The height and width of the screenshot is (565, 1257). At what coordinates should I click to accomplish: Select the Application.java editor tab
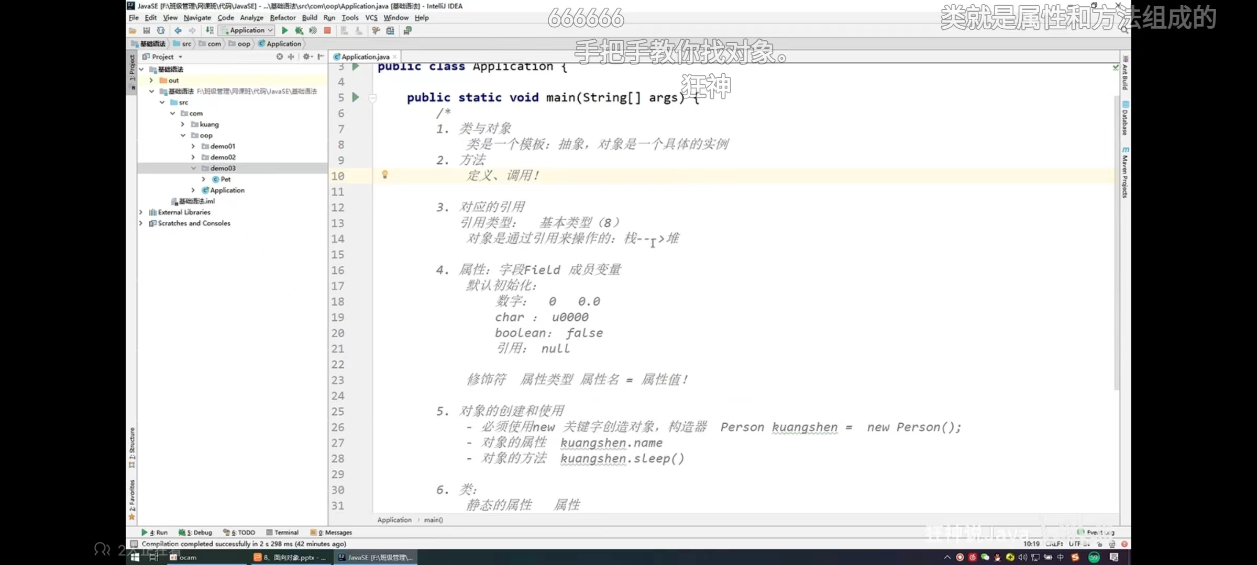pyautogui.click(x=365, y=56)
